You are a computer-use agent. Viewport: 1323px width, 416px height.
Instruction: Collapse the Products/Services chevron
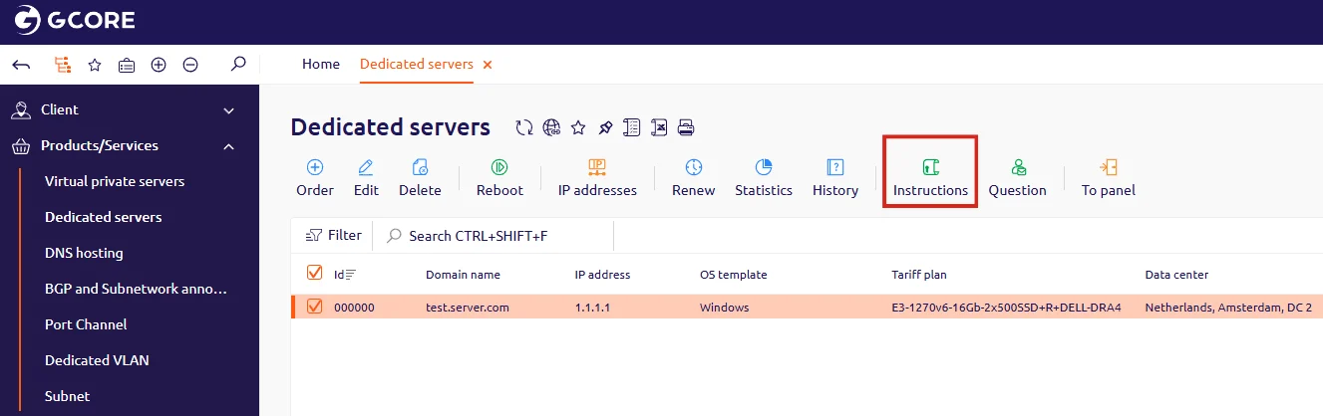tap(229, 146)
